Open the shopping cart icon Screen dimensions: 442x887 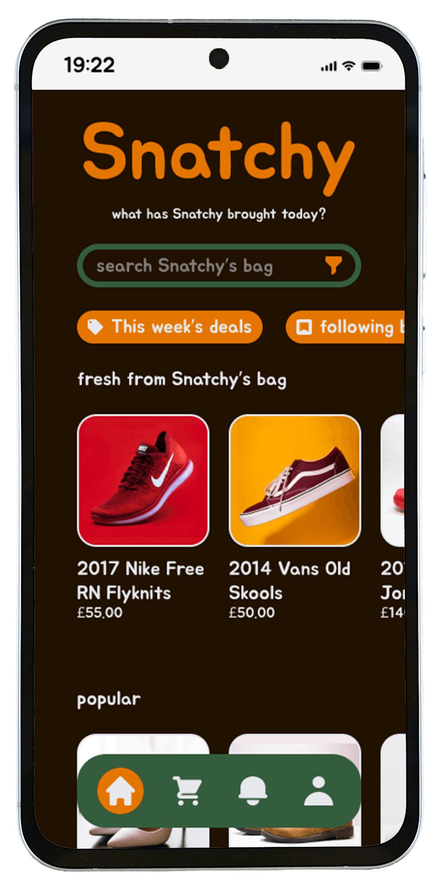point(187,791)
